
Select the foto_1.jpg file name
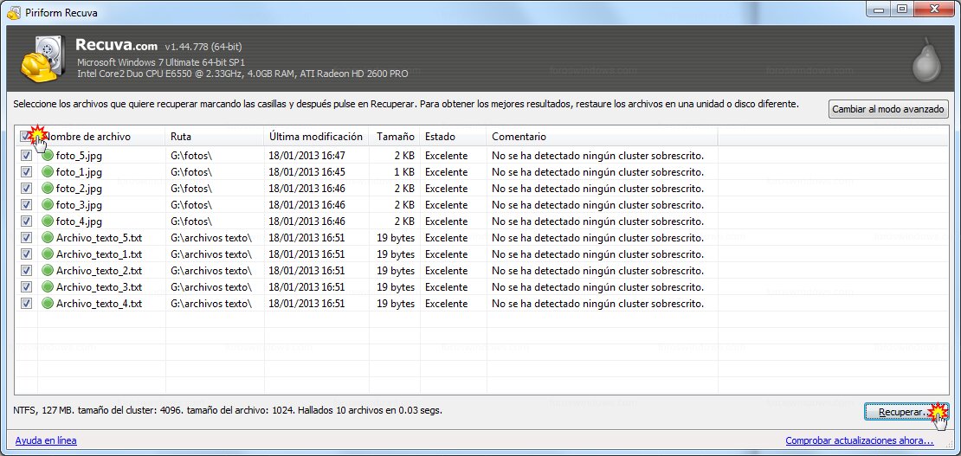coord(79,172)
